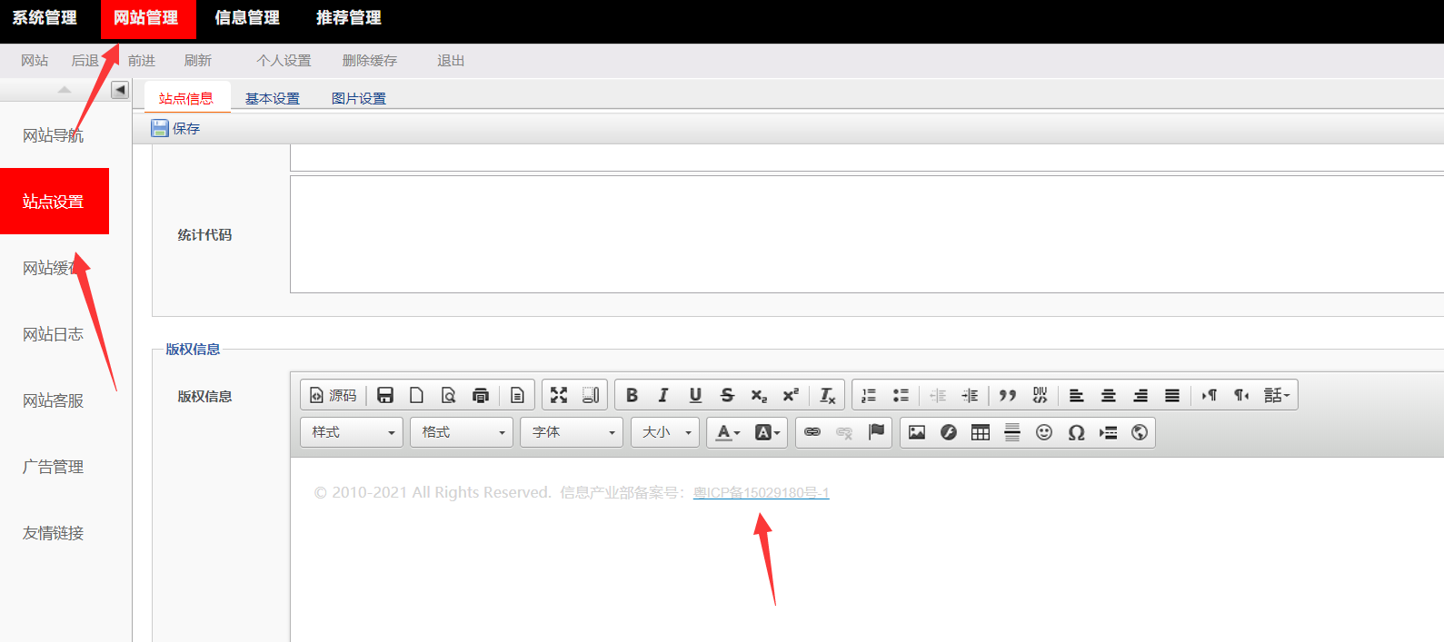Click the italic formatting icon
This screenshot has height=642, width=1444.
[663, 395]
